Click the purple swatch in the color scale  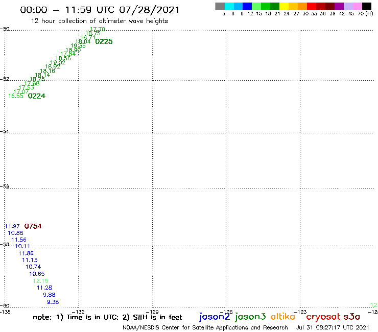click(339, 6)
